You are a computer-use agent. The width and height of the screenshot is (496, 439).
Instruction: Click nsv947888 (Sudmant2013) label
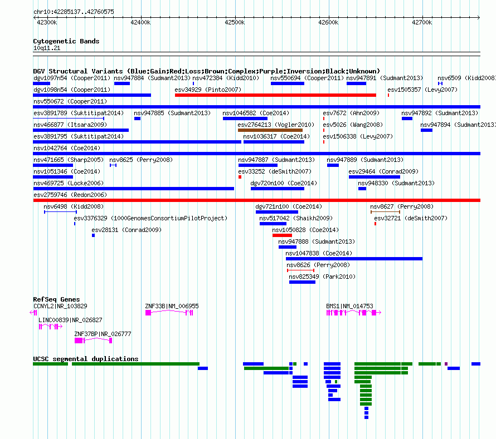click(x=317, y=241)
